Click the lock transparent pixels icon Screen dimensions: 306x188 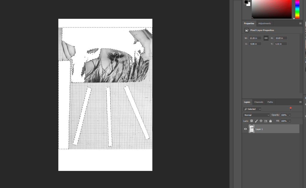[252, 121]
